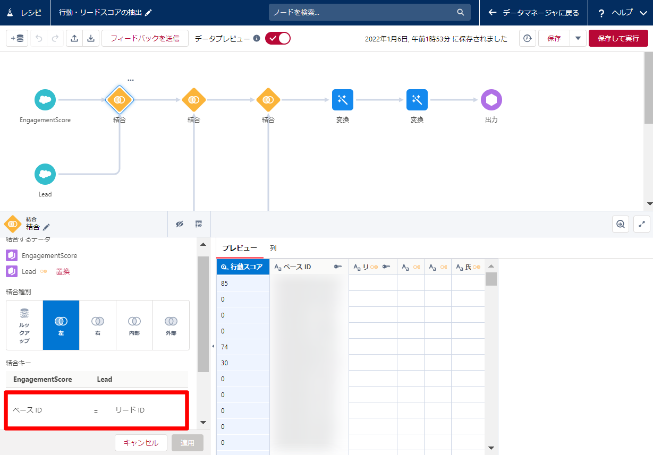Select the EngagementScore source node
Viewport: 653px width, 455px height.
(x=45, y=100)
